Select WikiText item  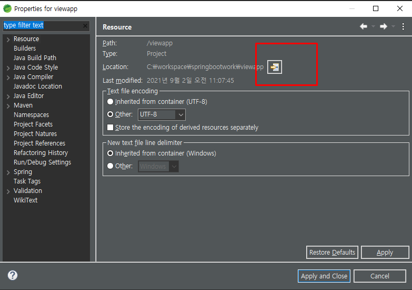(x=25, y=200)
